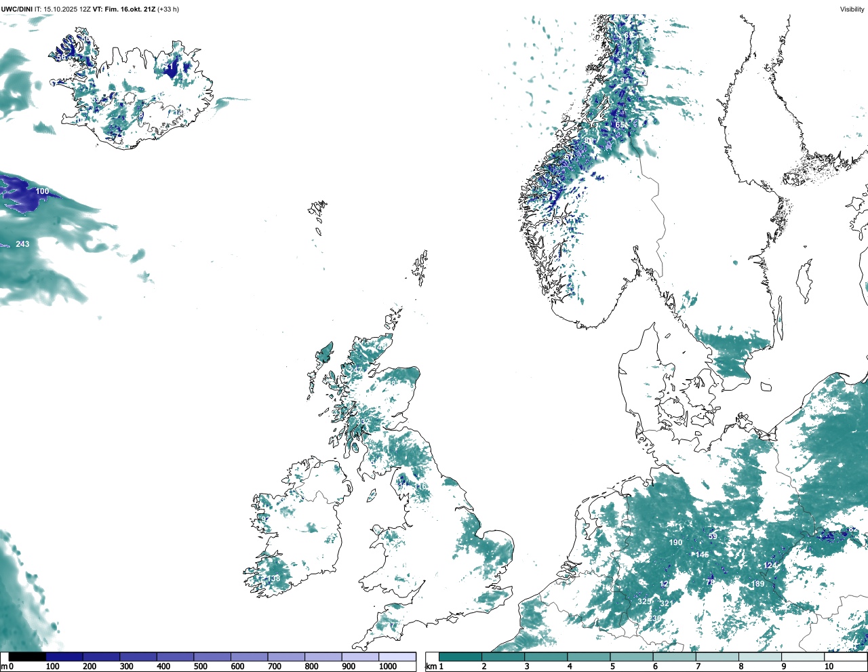Click the 'Visibility' title at top right
Image resolution: width=868 pixels, height=672 pixels.
pyautogui.click(x=852, y=9)
